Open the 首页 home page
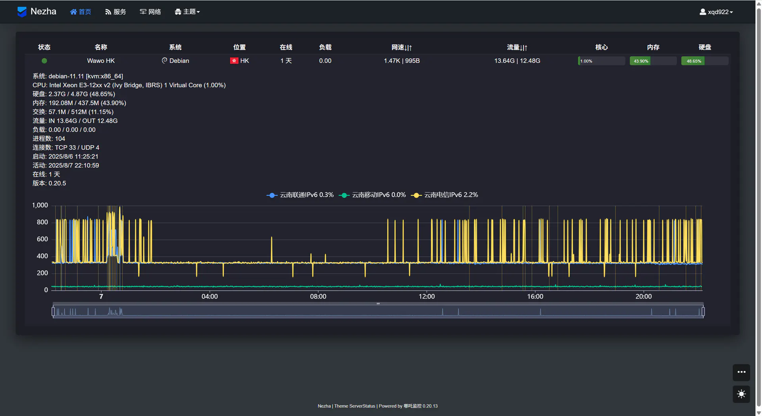Image resolution: width=762 pixels, height=416 pixels. pos(81,12)
